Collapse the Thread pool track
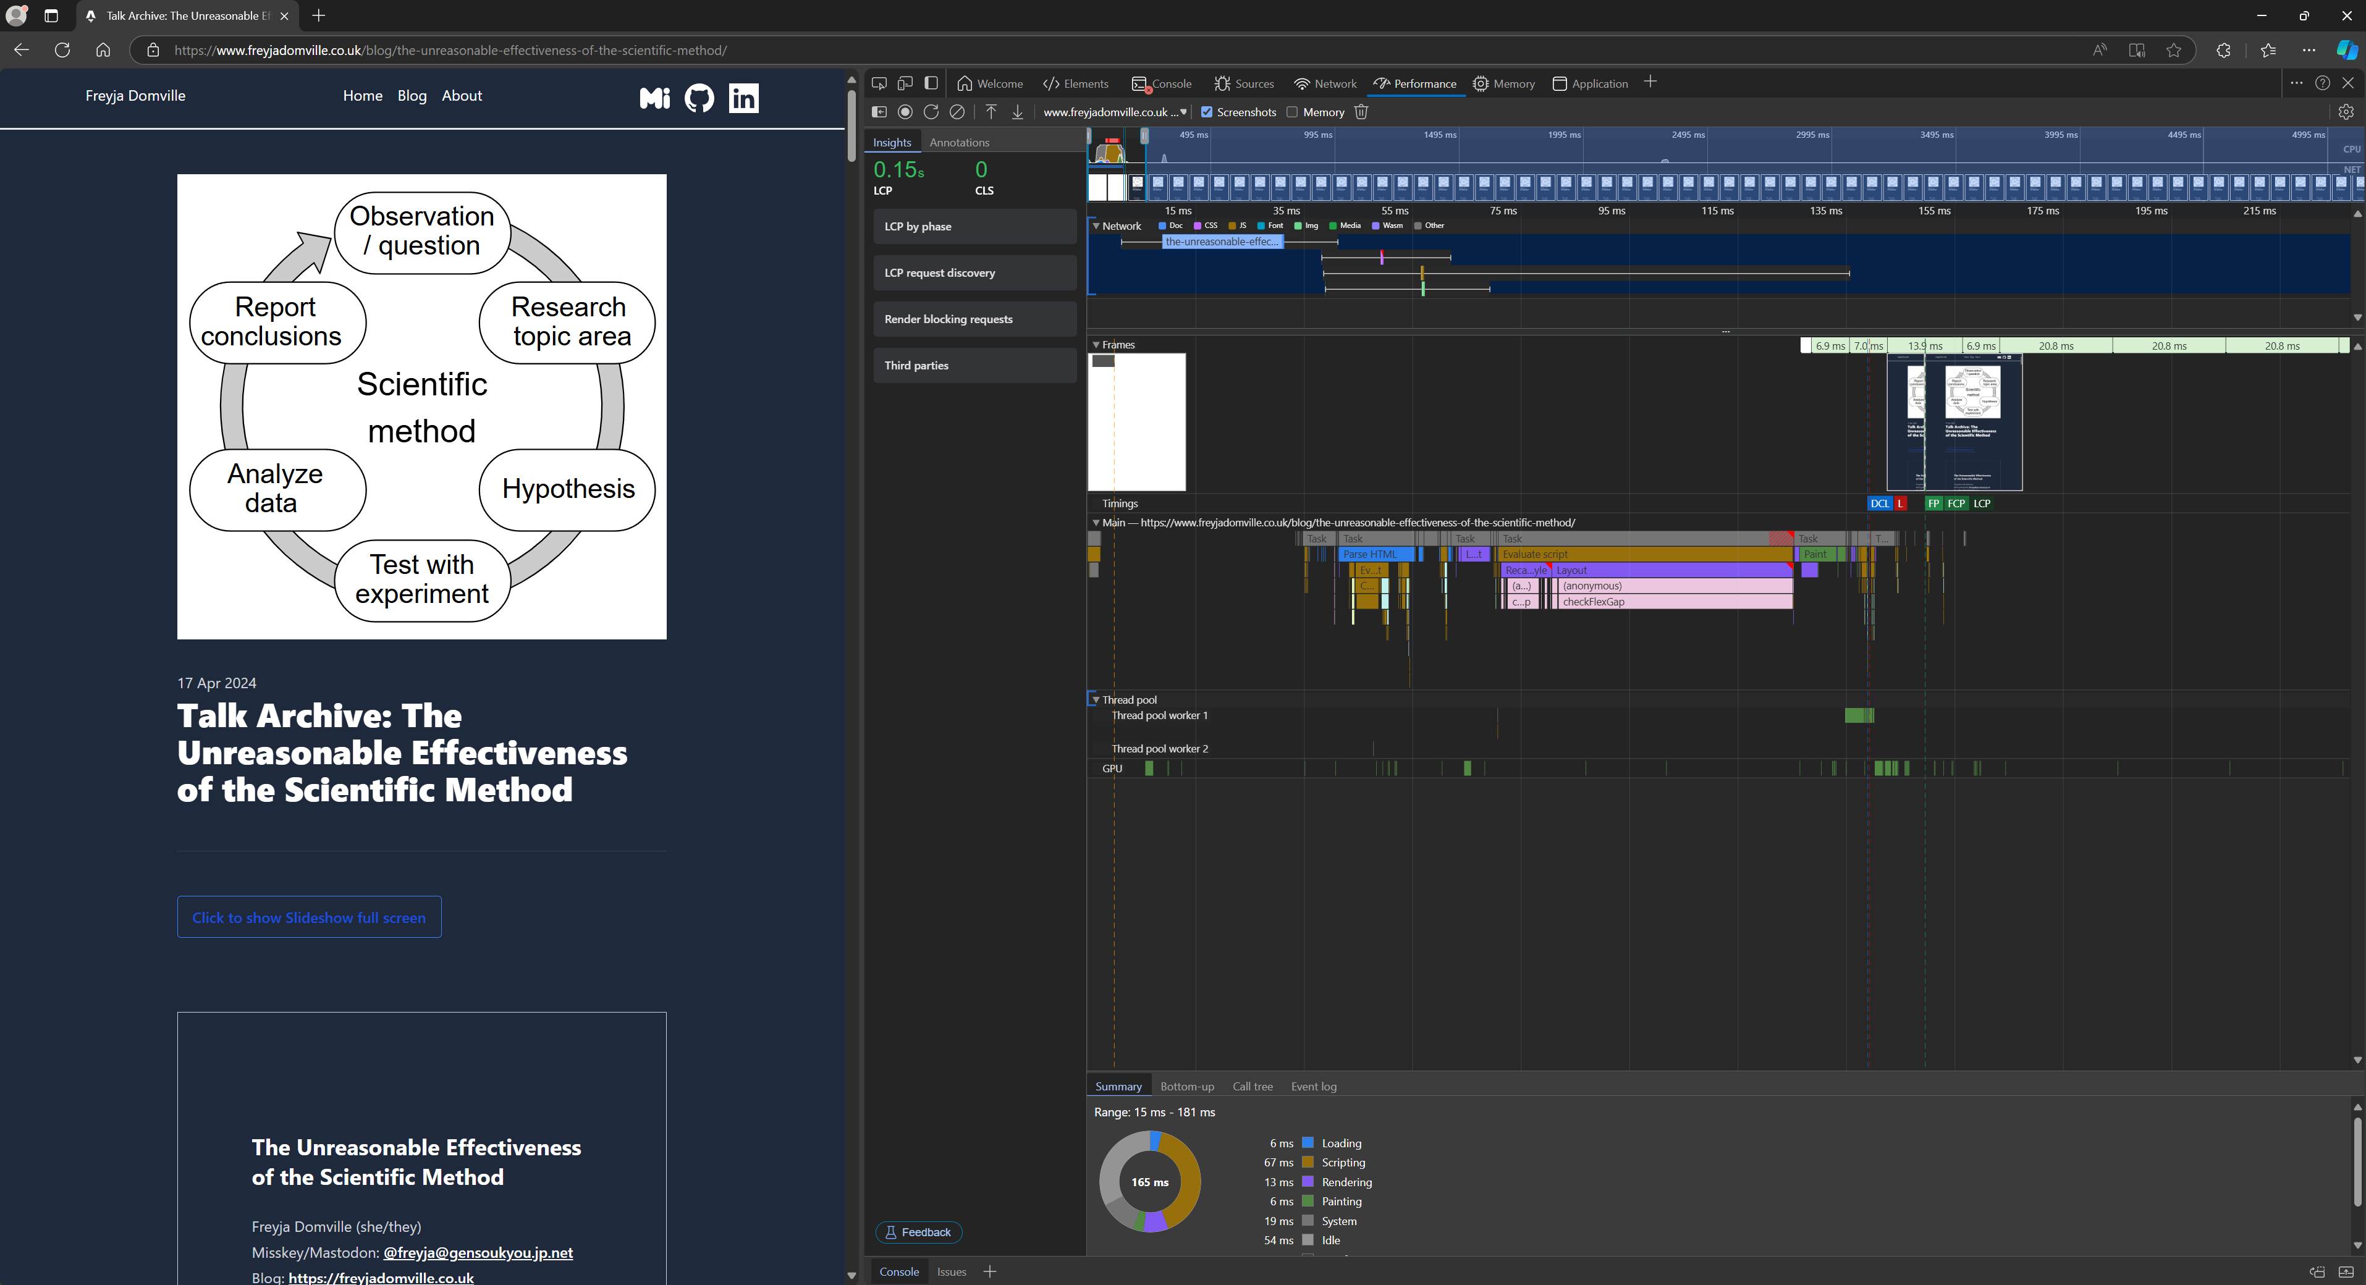 [x=1096, y=700]
